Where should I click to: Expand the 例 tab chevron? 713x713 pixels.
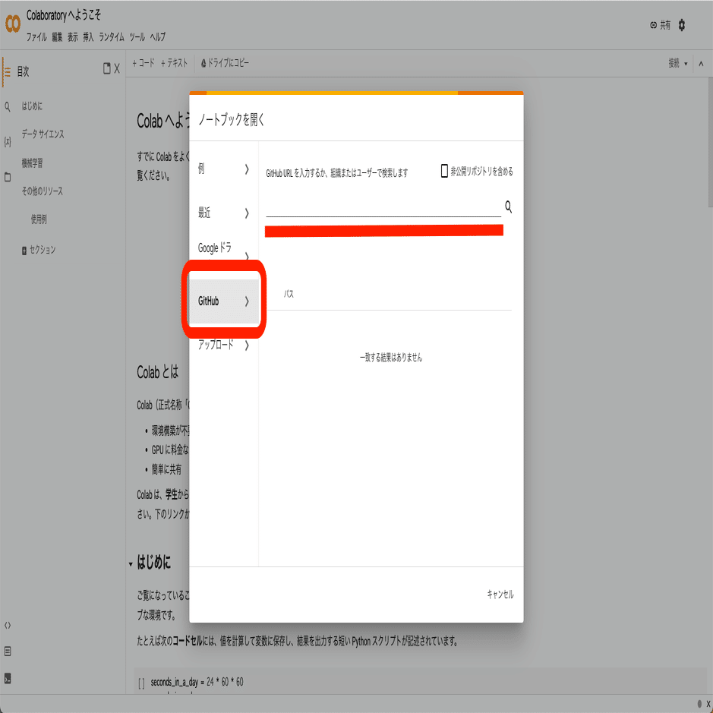click(x=247, y=169)
